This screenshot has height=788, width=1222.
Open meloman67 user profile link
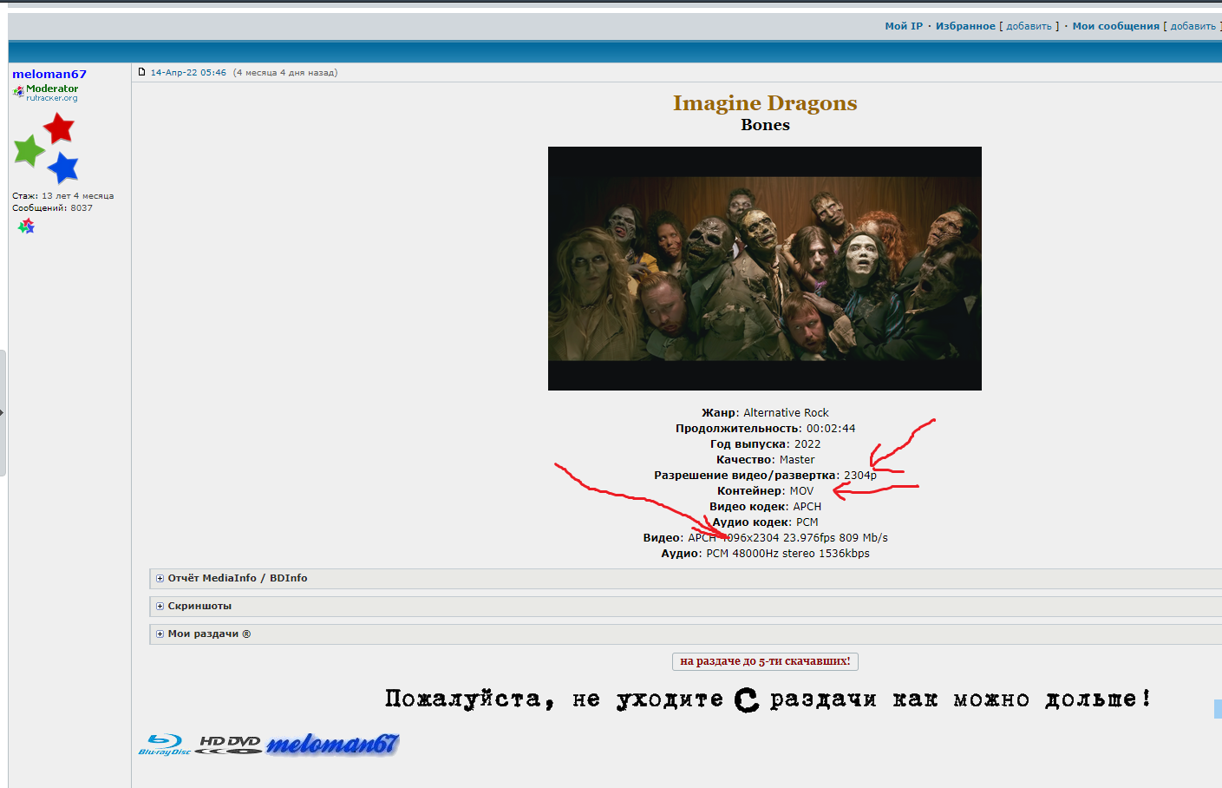[49, 74]
